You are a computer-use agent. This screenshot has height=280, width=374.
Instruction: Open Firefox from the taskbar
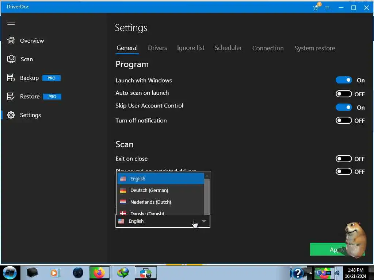pyautogui.click(x=99, y=273)
